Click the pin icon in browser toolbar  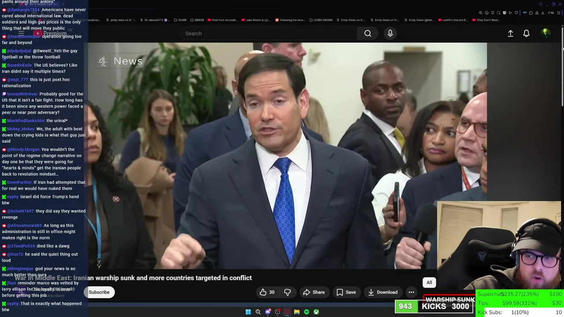[493, 13]
